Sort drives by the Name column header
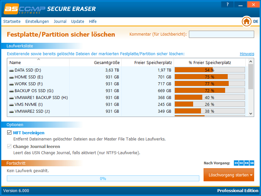This screenshot has height=196, width=261. click(15, 62)
